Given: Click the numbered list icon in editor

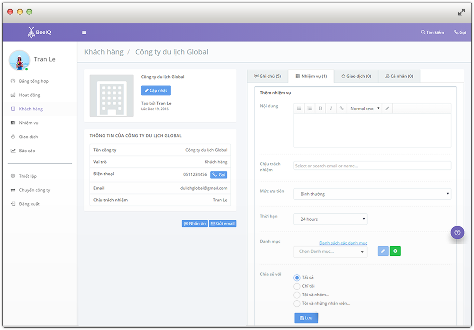Looking at the screenshot, I should pyautogui.click(x=309, y=108).
